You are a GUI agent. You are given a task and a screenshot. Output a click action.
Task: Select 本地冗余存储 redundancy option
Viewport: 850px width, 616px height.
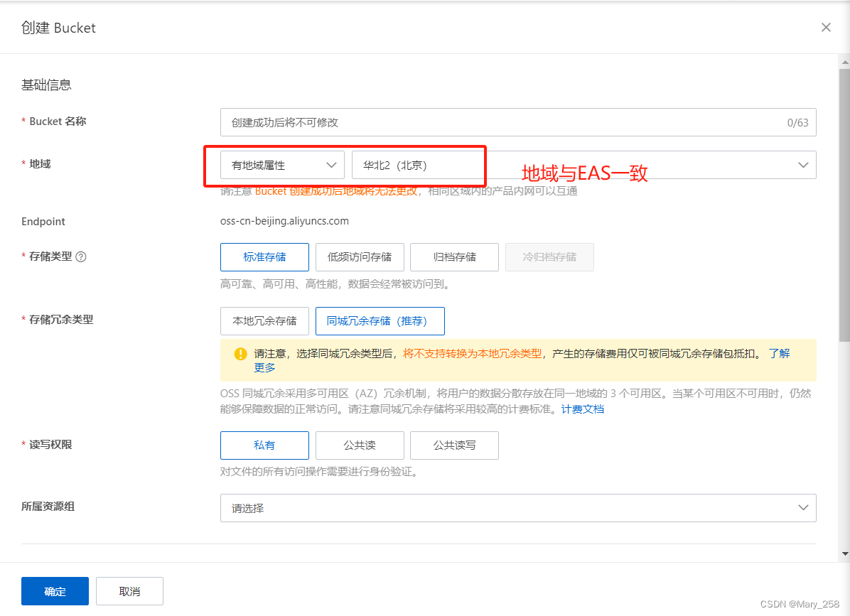[x=264, y=321]
